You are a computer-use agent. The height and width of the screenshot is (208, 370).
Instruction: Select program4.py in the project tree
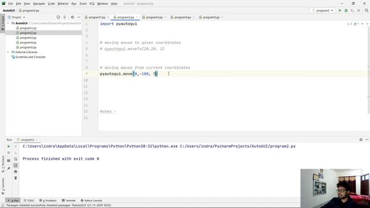28,42
